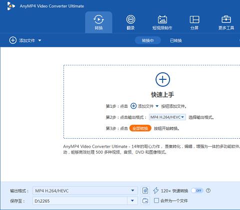Open the output folder icon

(x=145, y=201)
